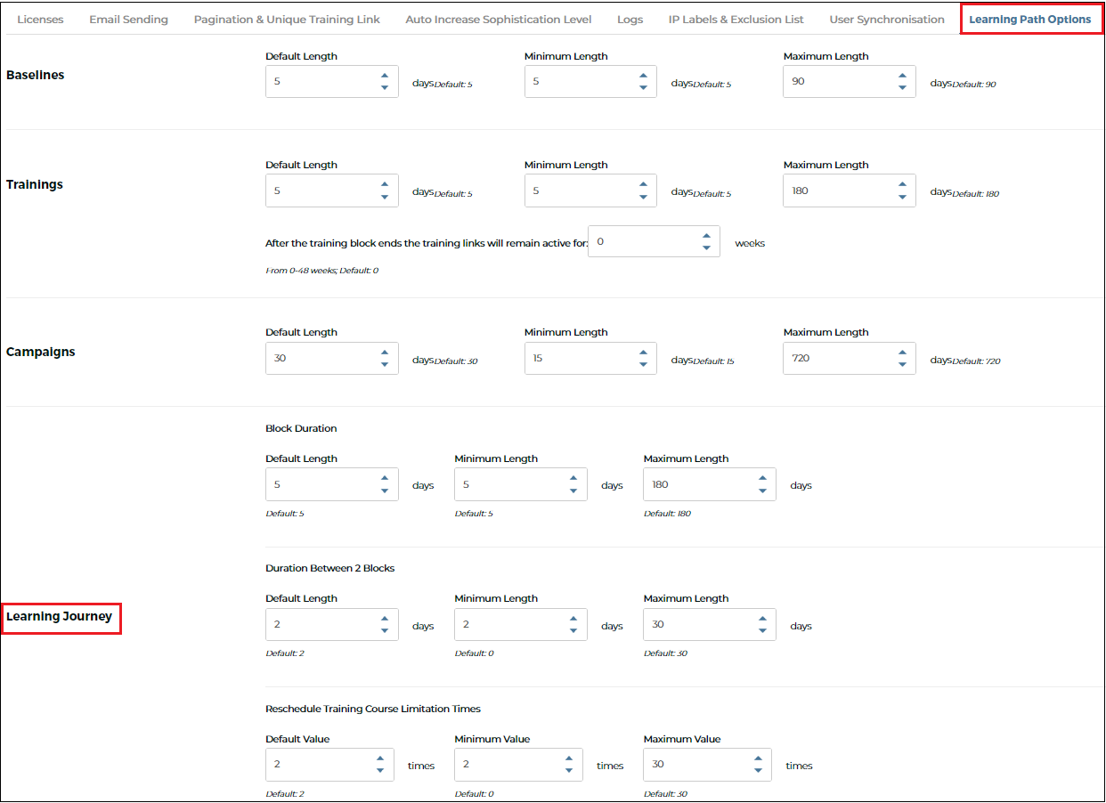This screenshot has width=1106, height=803.
Task: Go to the Logs tab
Action: (630, 19)
